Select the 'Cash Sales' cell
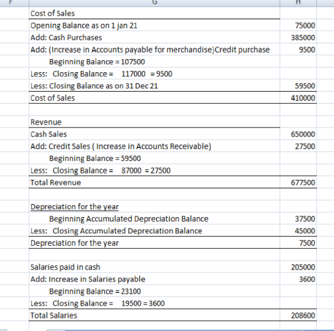The width and height of the screenshot is (334, 331). (x=154, y=134)
